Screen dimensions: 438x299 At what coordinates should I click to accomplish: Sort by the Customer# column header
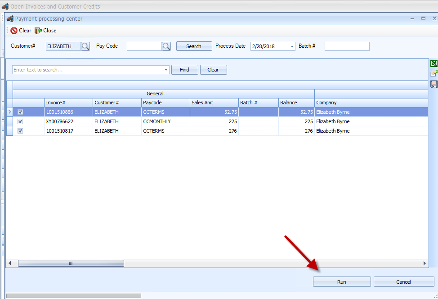(x=117, y=103)
